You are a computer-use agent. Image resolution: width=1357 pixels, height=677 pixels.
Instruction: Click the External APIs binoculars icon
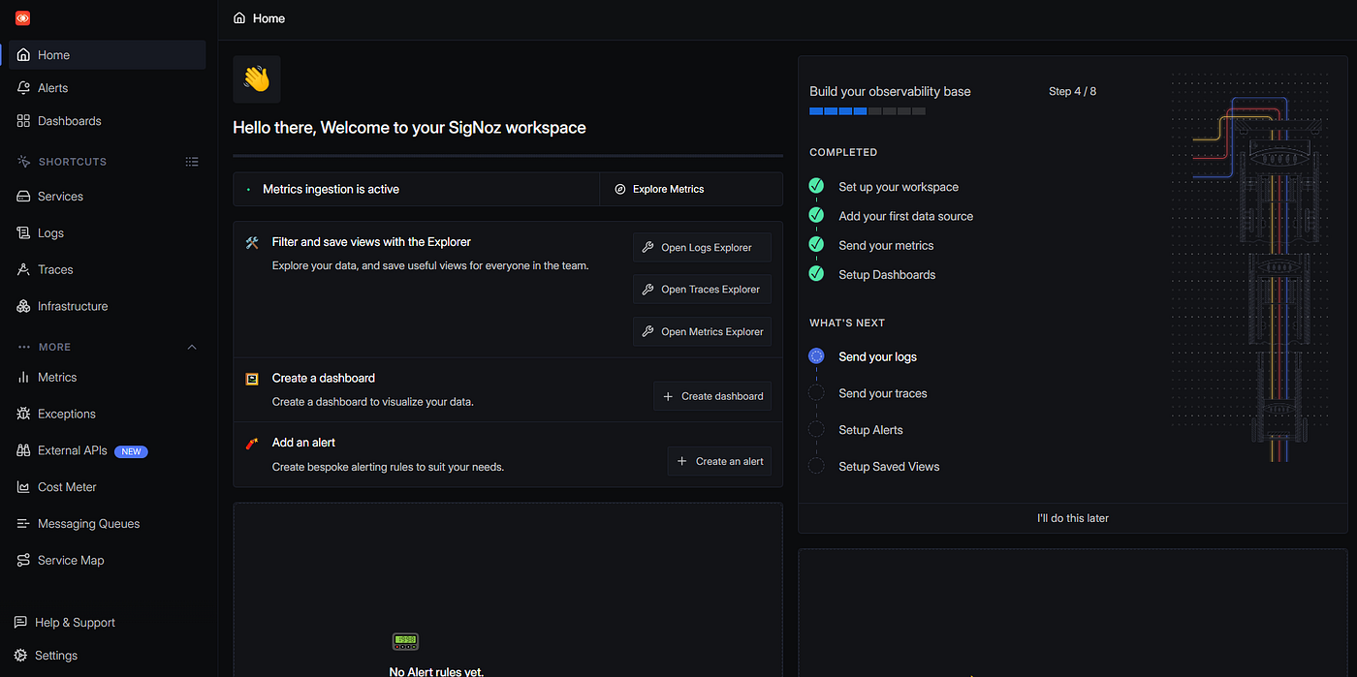click(x=24, y=450)
